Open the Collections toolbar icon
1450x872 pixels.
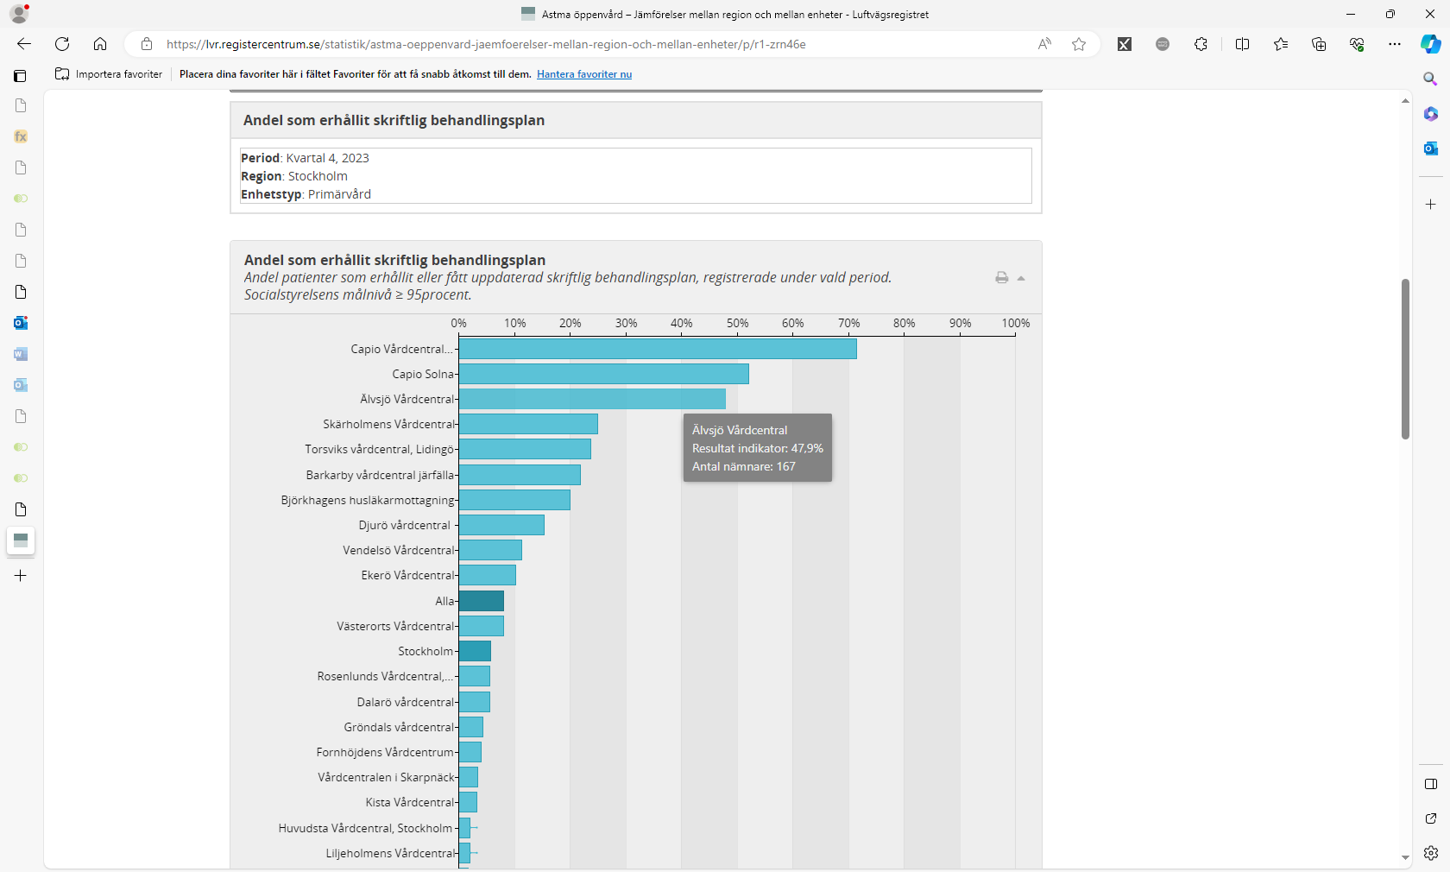tap(1318, 44)
